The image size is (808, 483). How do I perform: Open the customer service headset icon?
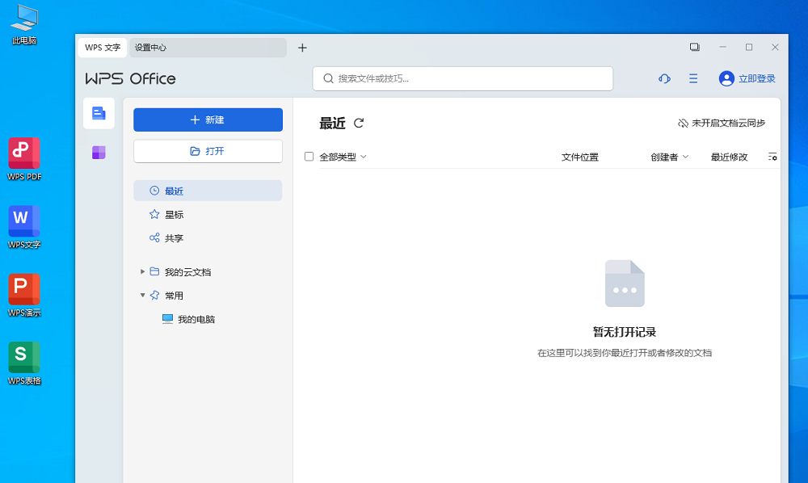click(x=664, y=78)
